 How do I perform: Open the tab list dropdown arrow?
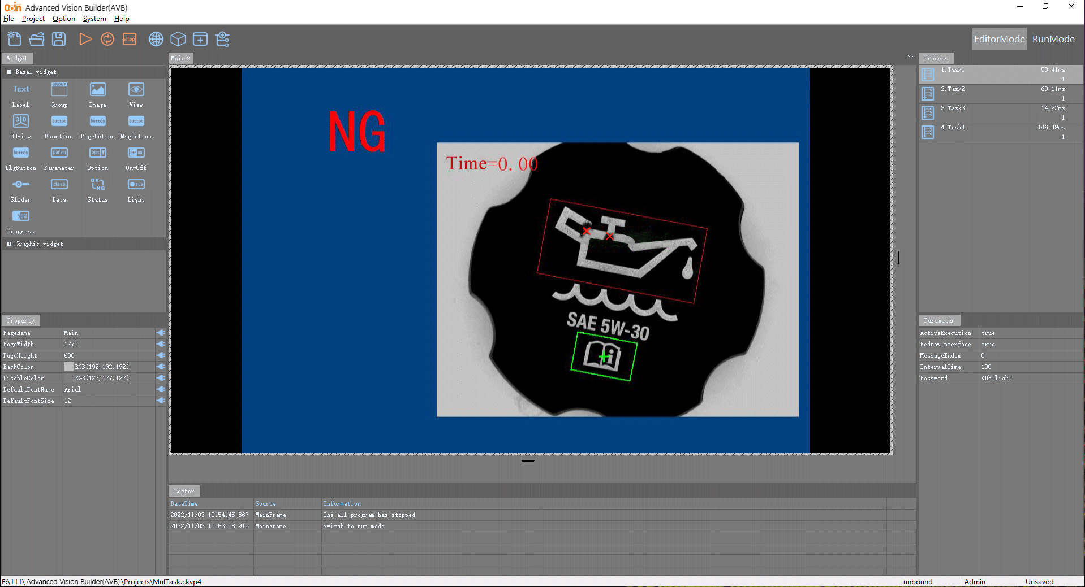click(x=911, y=57)
